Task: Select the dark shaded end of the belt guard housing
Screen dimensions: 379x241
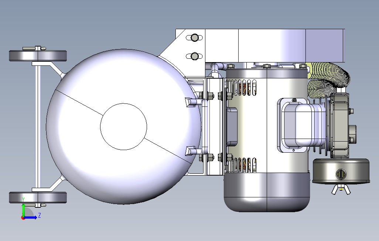Action: point(325,45)
